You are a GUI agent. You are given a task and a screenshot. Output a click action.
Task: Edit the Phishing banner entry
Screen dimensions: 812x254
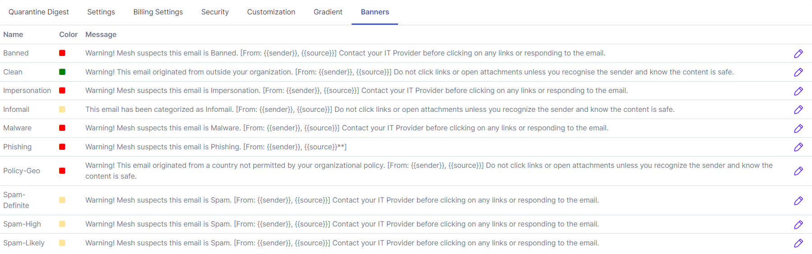coord(798,147)
